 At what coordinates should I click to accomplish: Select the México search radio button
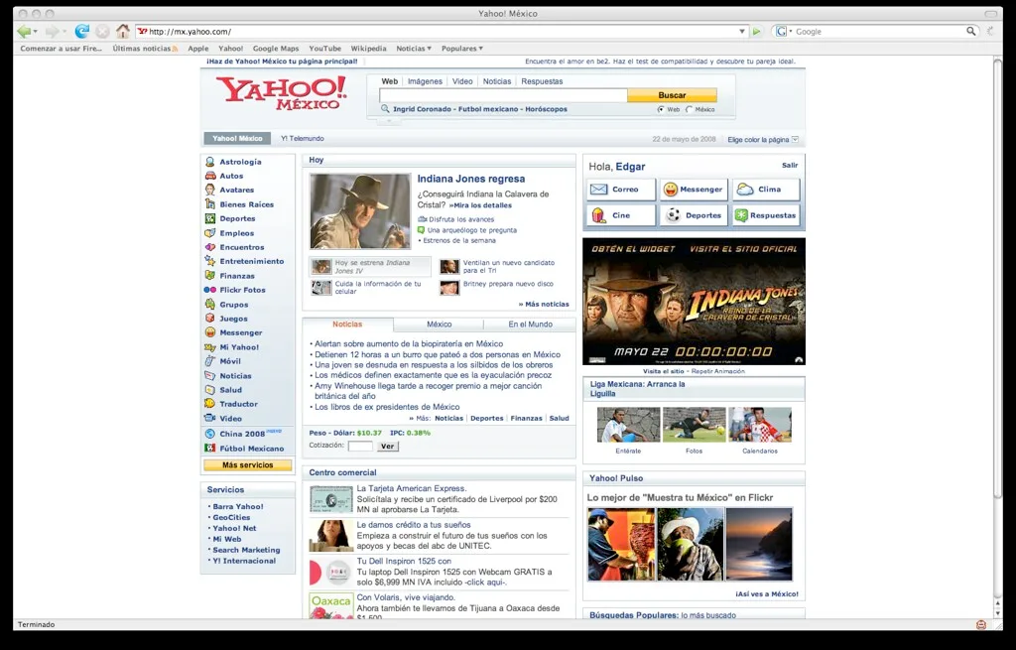690,109
